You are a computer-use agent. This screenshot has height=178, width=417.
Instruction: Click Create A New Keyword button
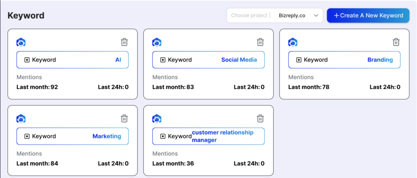point(368,15)
